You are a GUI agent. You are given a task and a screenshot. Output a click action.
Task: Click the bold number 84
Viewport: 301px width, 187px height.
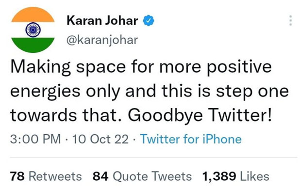coord(100,176)
